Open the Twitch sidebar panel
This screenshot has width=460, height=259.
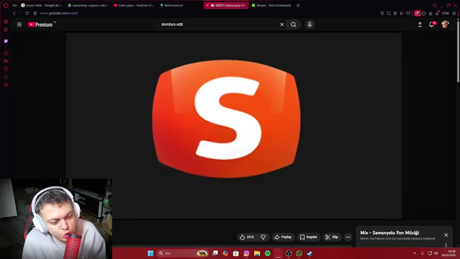[x=6, y=41]
